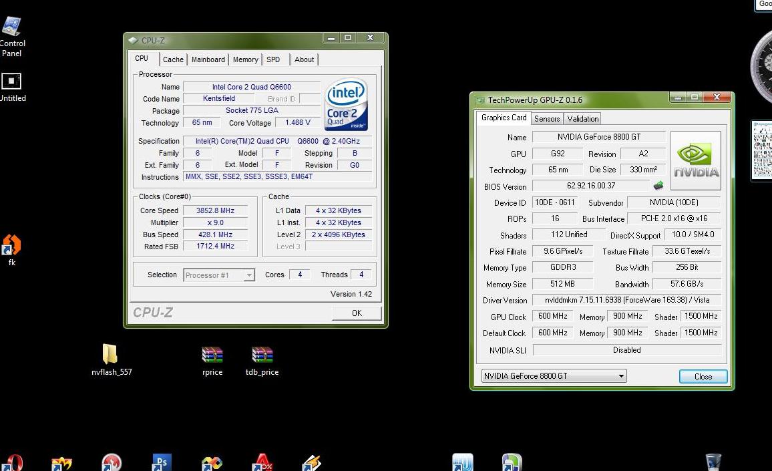Click the Intel Core 2 Quad Q6600 name field
The width and height of the screenshot is (772, 471).
(252, 87)
